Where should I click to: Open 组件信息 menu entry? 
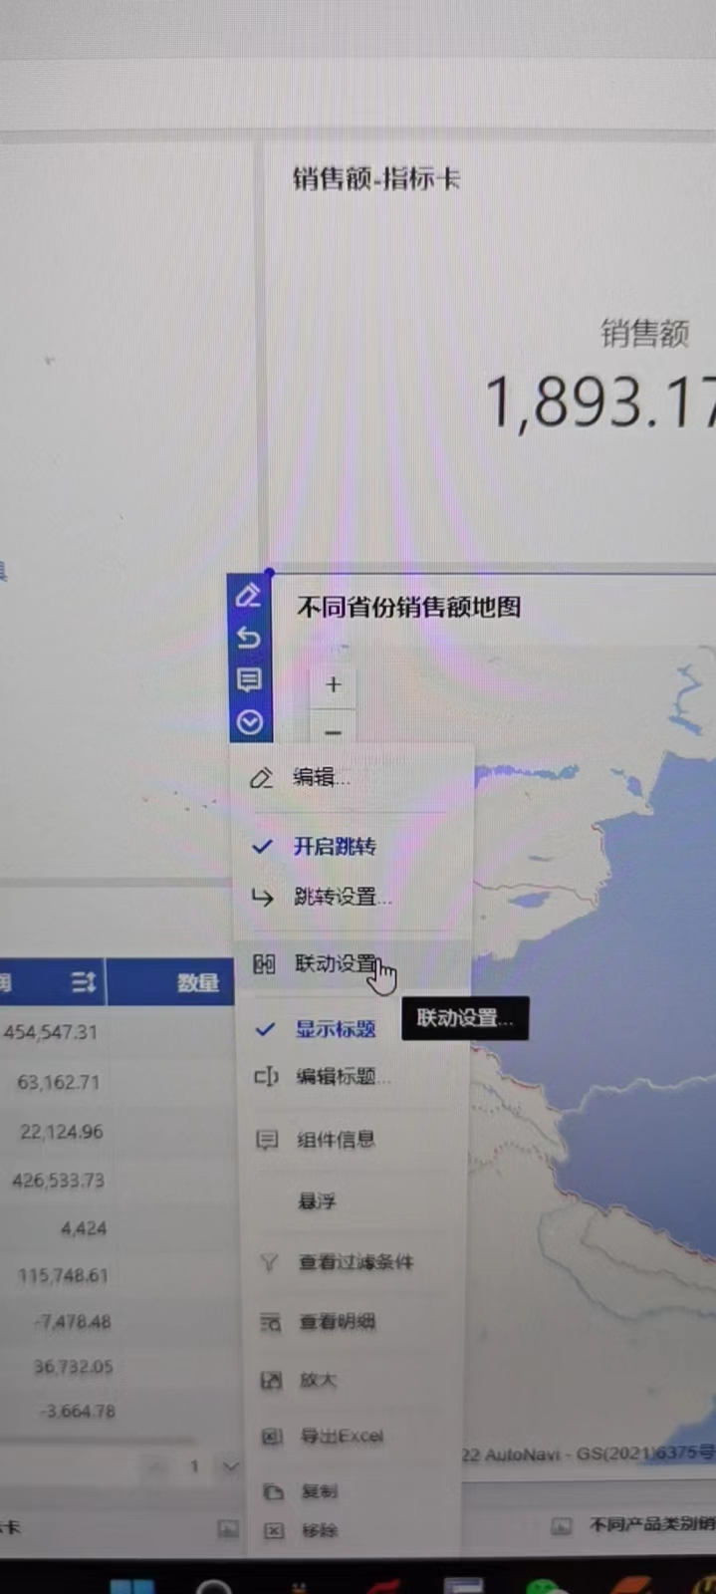click(x=336, y=1139)
